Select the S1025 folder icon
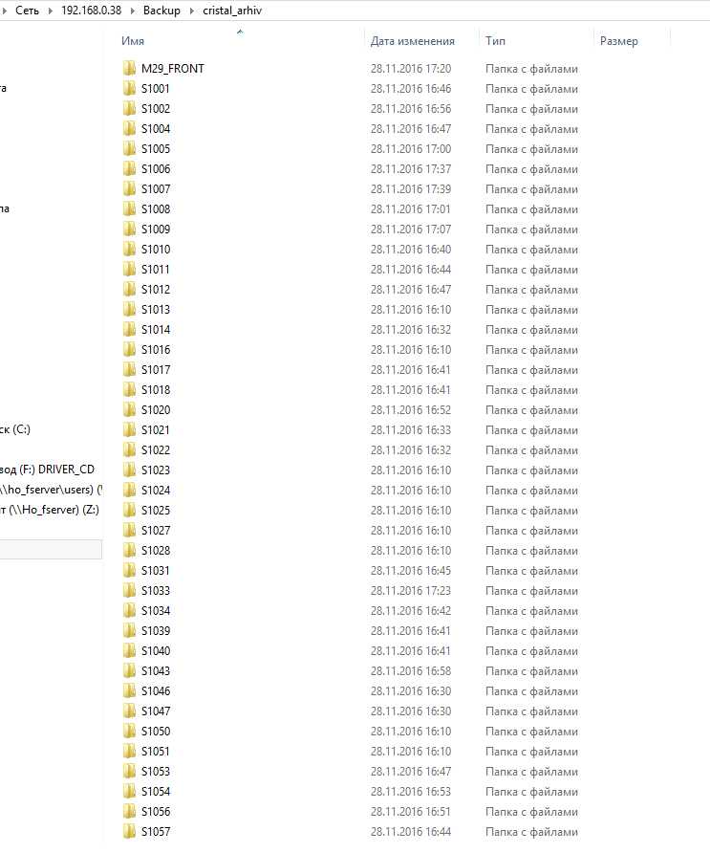Viewport: 710px width, 853px height. pos(130,511)
